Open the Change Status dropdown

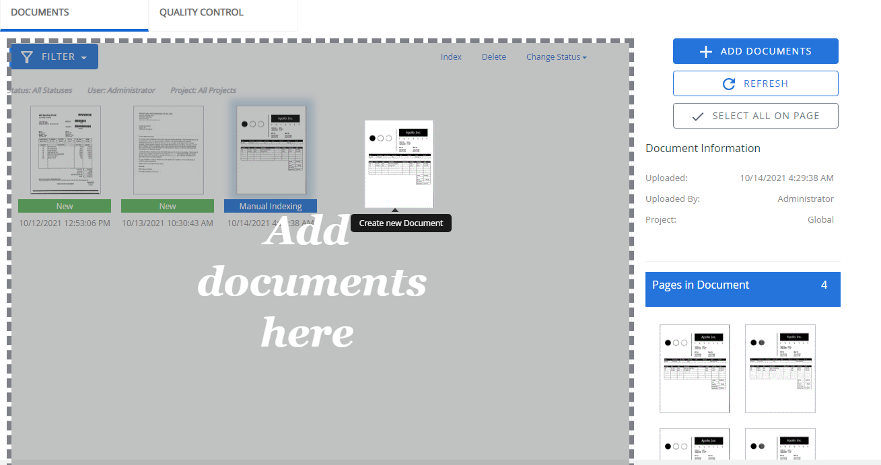556,57
